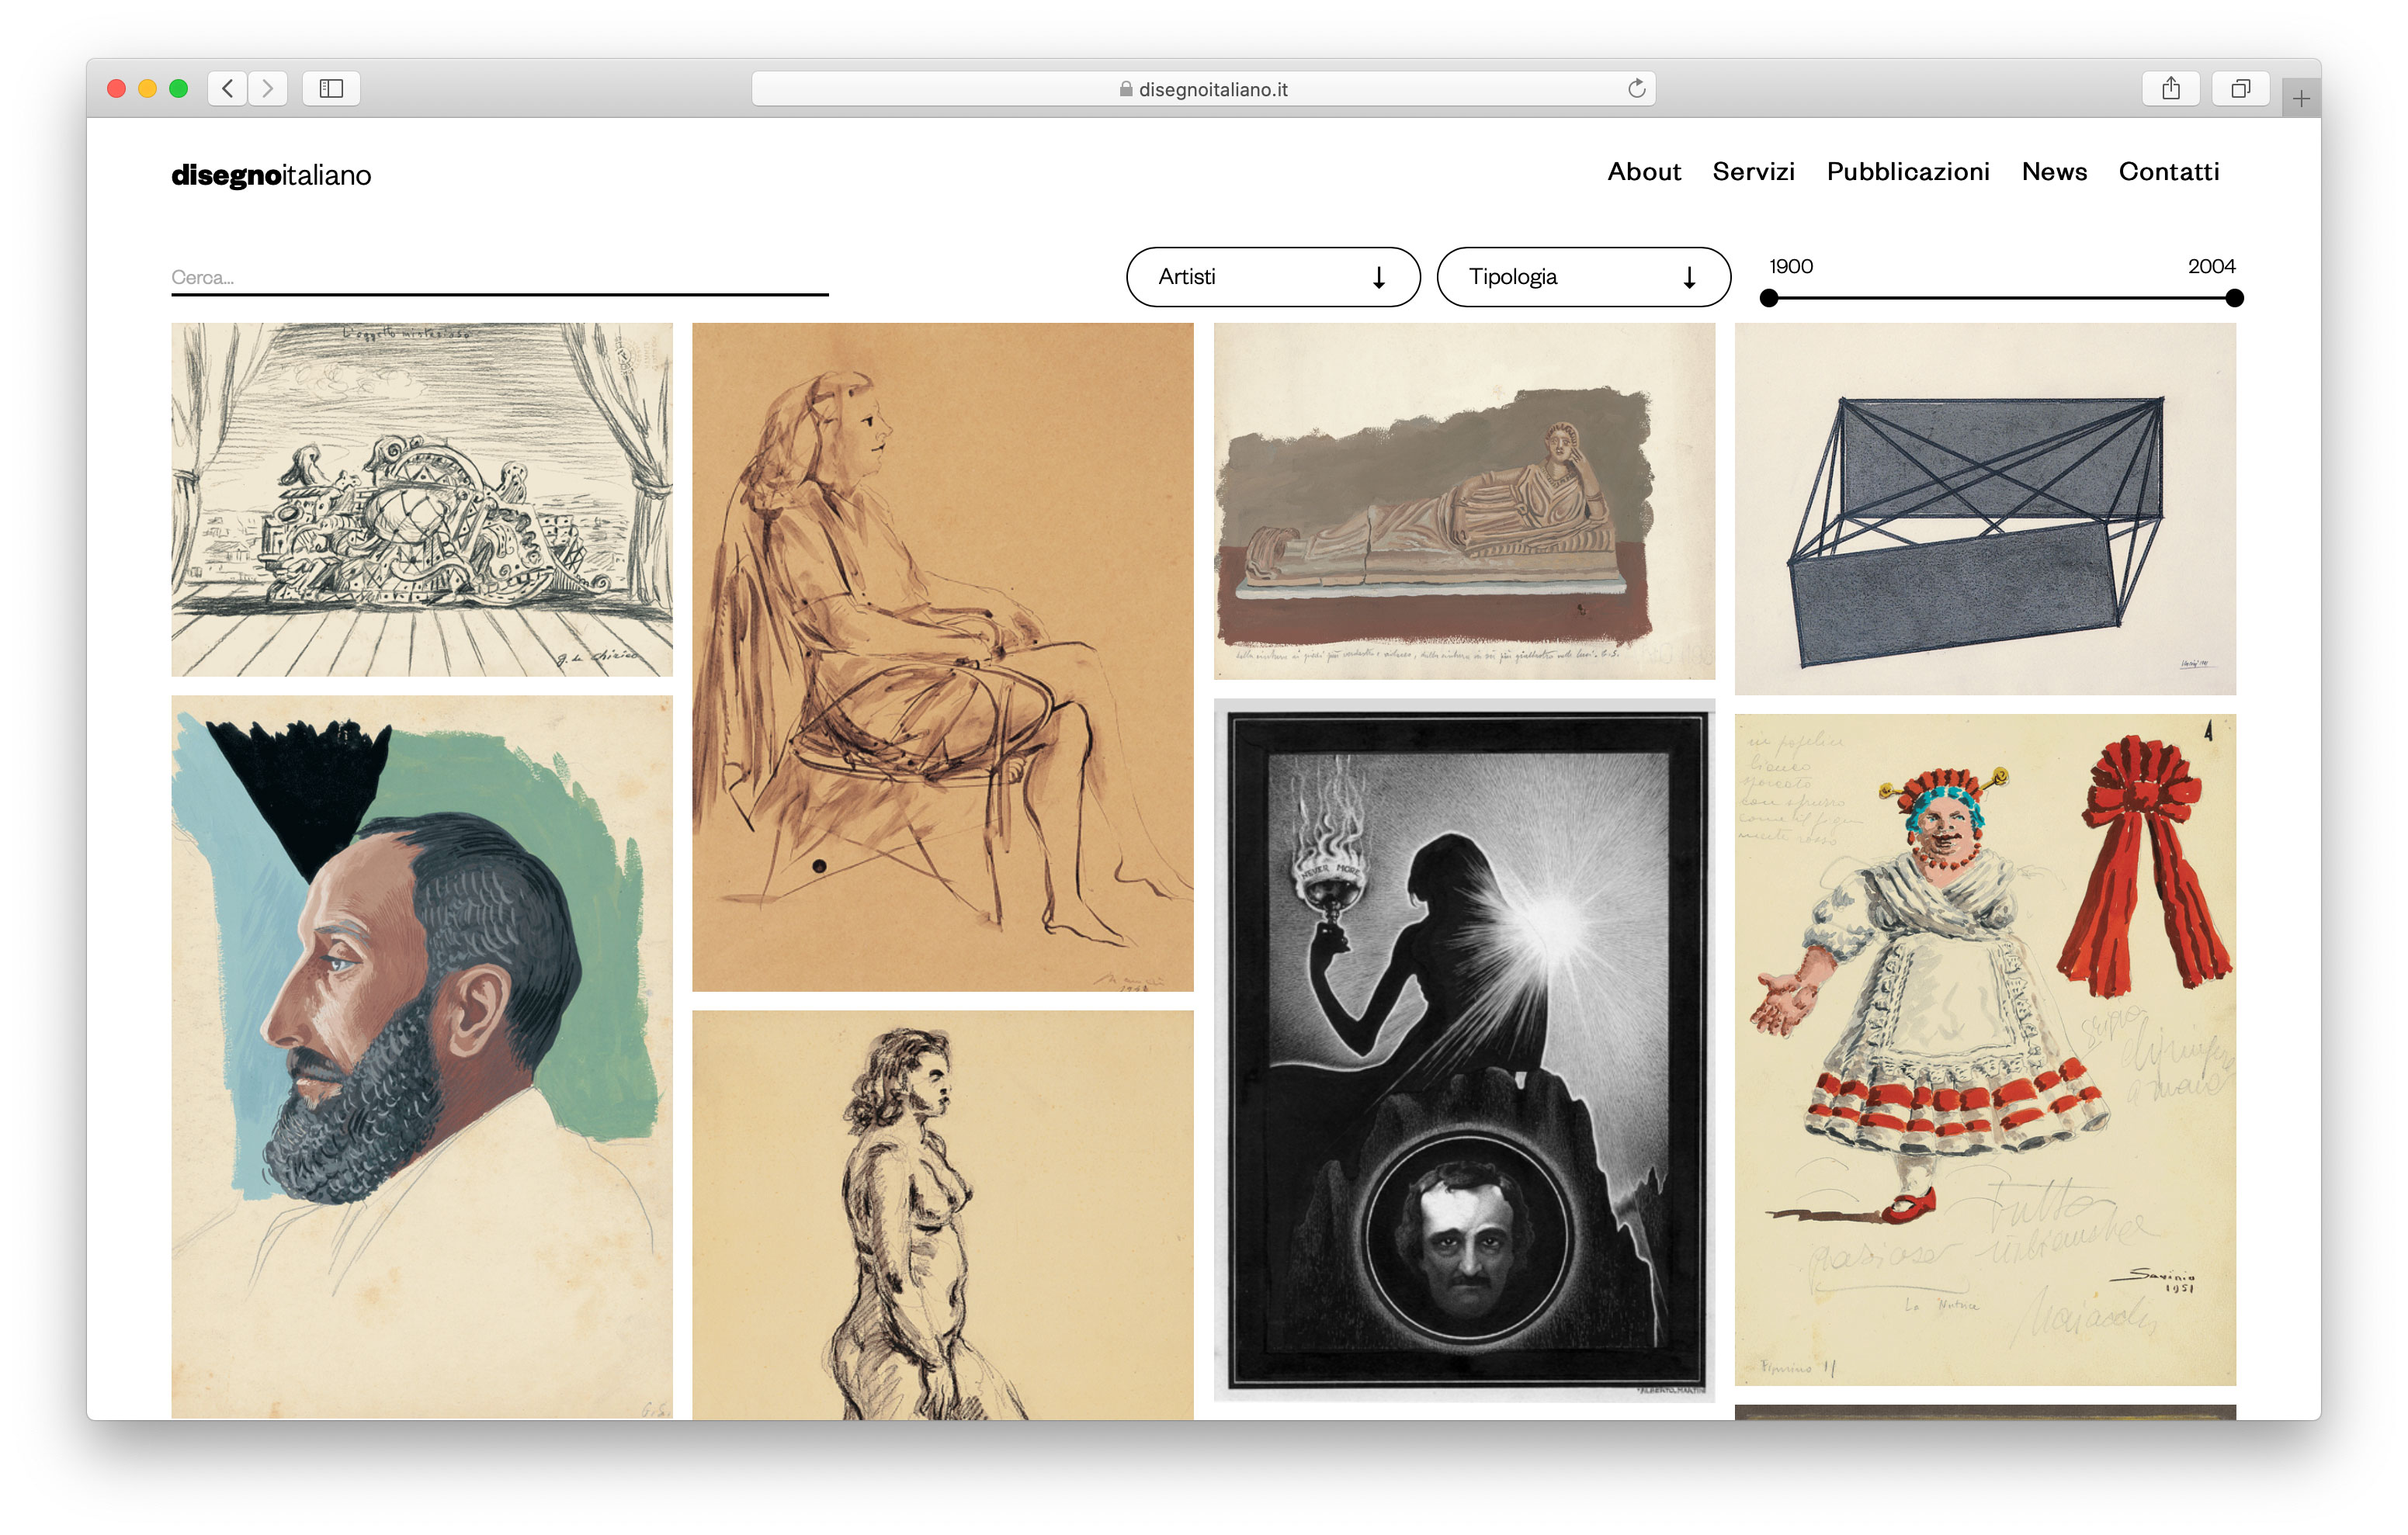Open the Share menu icon

click(2171, 88)
